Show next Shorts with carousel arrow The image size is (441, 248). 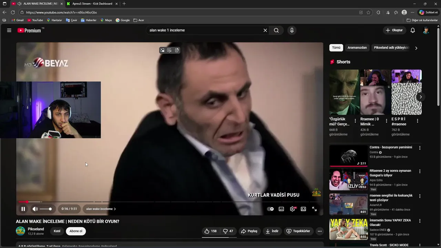[421, 97]
